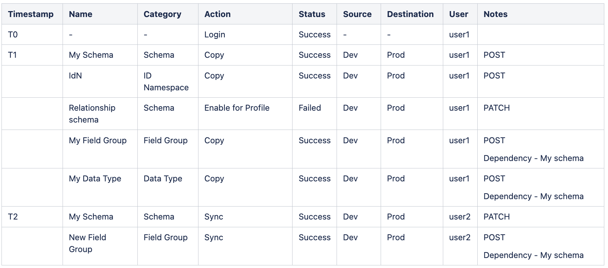Click the ID Namespace category cell
Image resolution: width=608 pixels, height=268 pixels.
(x=166, y=81)
